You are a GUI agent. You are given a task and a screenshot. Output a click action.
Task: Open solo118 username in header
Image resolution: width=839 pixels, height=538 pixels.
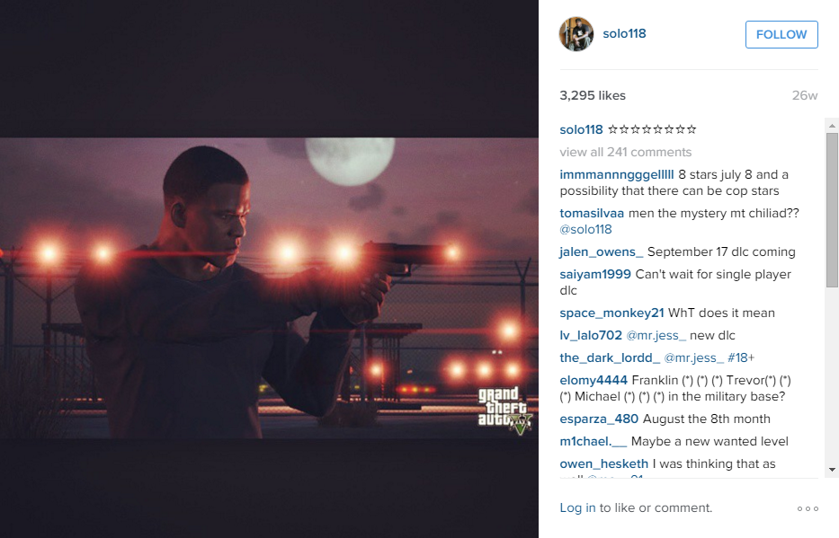click(624, 33)
